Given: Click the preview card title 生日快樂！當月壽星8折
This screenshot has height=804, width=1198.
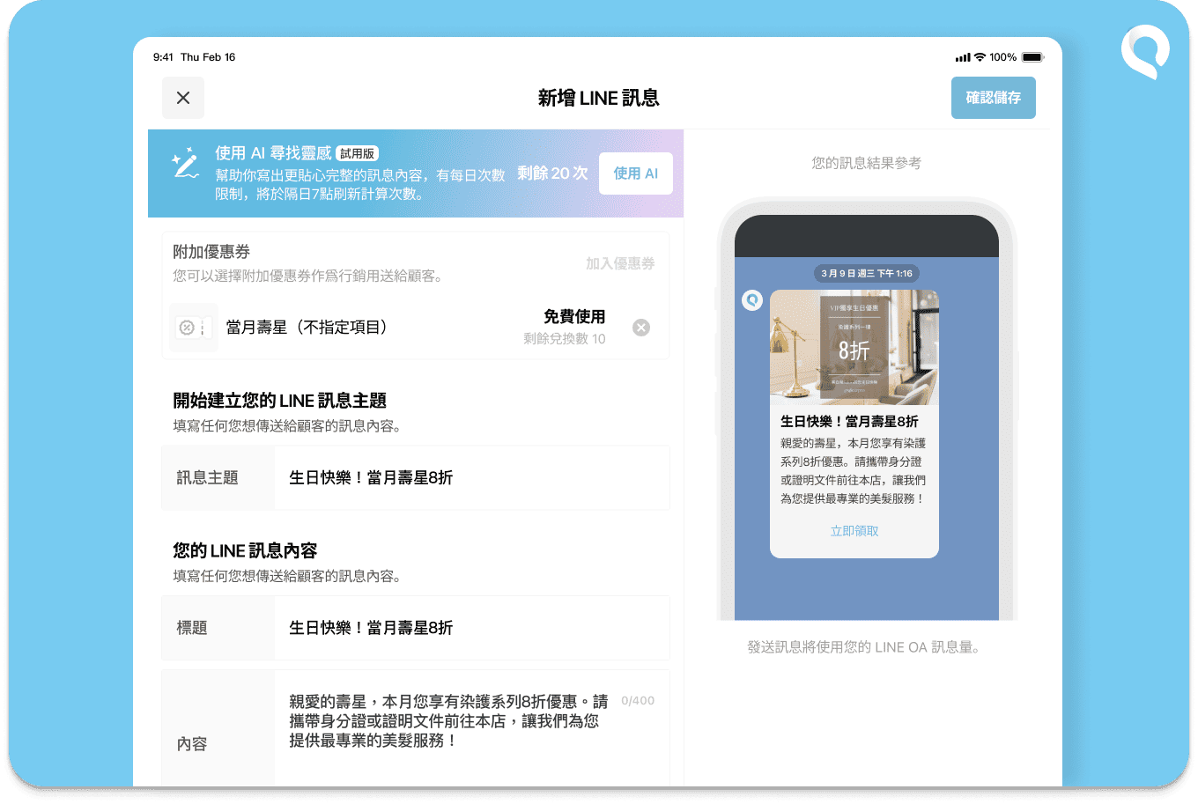Looking at the screenshot, I should [x=849, y=422].
